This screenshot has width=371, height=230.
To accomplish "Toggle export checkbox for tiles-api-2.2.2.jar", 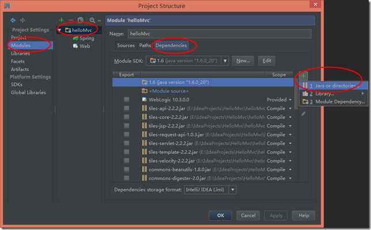I will coord(127,108).
